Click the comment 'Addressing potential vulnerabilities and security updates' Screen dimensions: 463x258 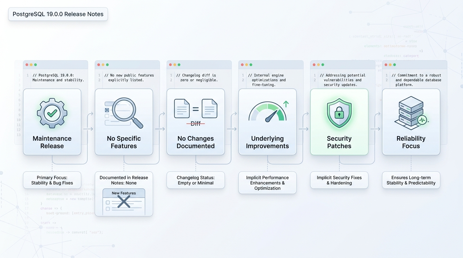(343, 80)
